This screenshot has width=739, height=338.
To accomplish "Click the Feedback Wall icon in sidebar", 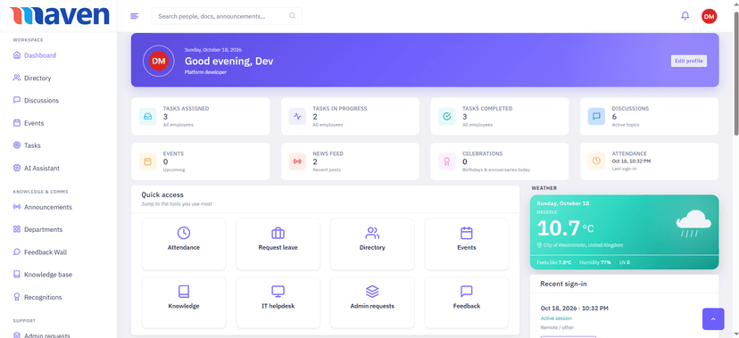I will tap(17, 251).
